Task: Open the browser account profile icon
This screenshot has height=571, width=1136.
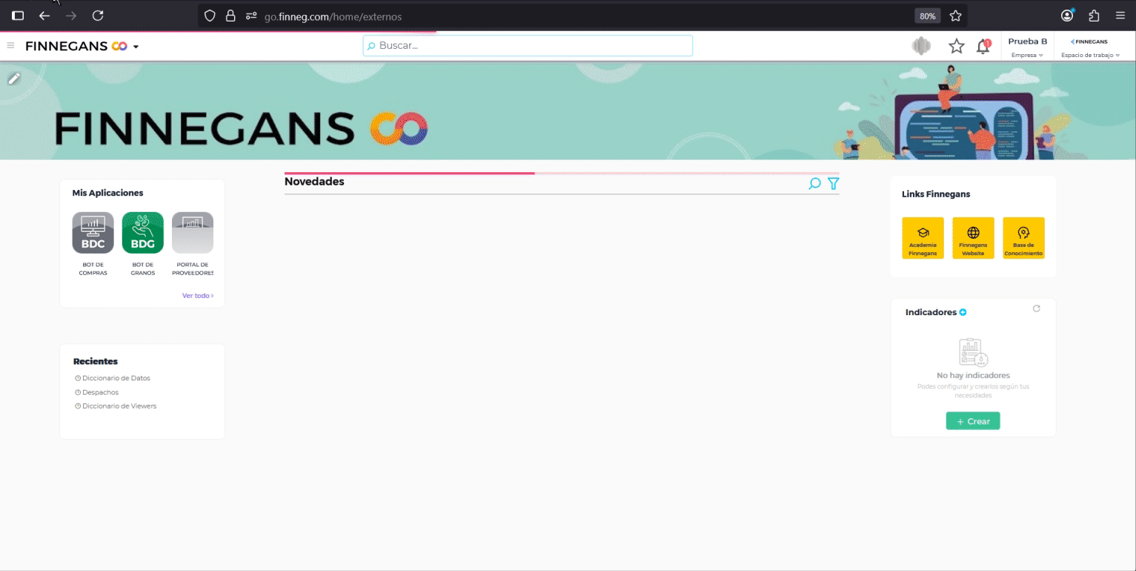Action: tap(1067, 16)
